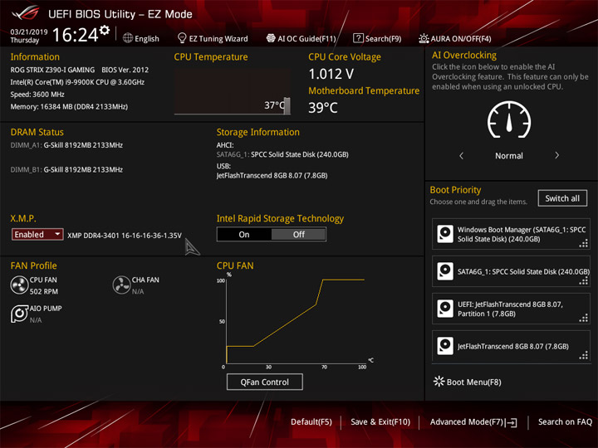The image size is (598, 448).
Task: Click the QFan Control button
Action: pyautogui.click(x=265, y=382)
